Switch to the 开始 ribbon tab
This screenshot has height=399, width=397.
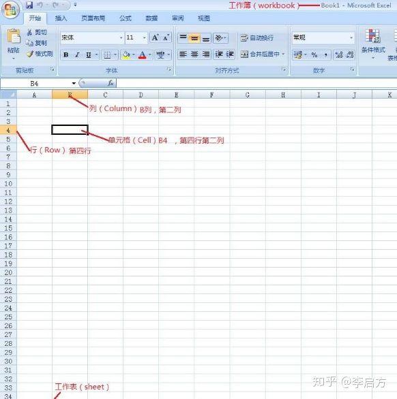pos(35,18)
